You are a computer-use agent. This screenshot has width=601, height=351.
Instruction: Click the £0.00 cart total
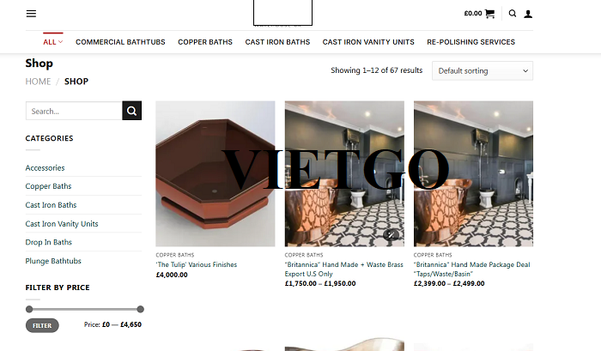tap(473, 14)
